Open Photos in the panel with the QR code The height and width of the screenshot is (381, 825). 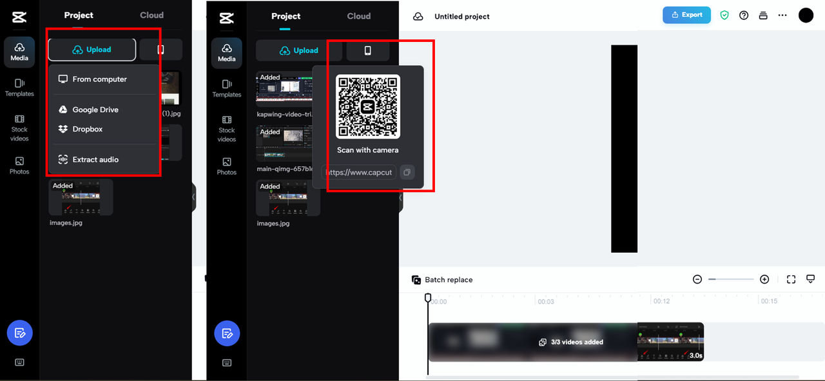coord(227,166)
